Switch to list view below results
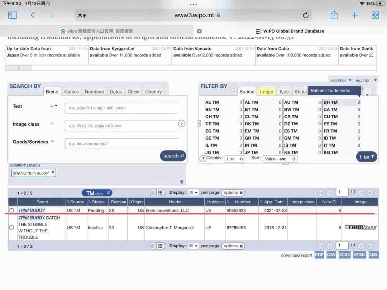 coord(152,246)
